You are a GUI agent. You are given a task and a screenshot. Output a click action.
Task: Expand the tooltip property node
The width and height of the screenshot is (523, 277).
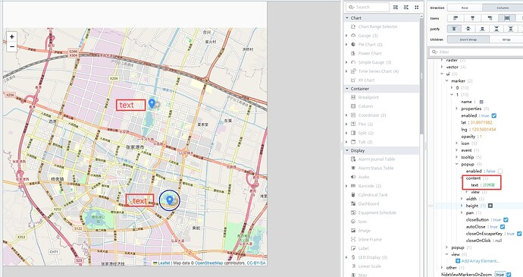coord(457,157)
